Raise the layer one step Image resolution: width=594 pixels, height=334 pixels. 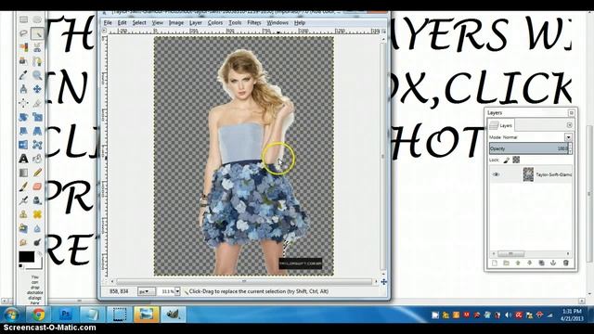tap(518, 263)
